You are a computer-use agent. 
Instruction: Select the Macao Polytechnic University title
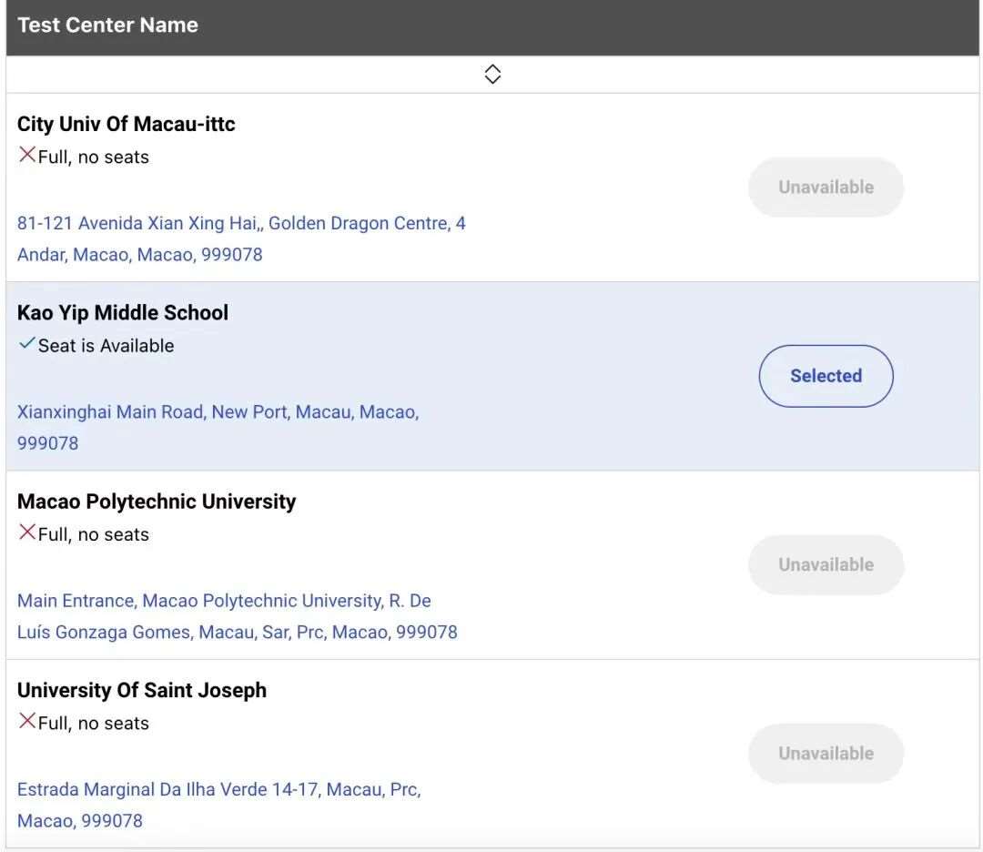click(x=157, y=502)
